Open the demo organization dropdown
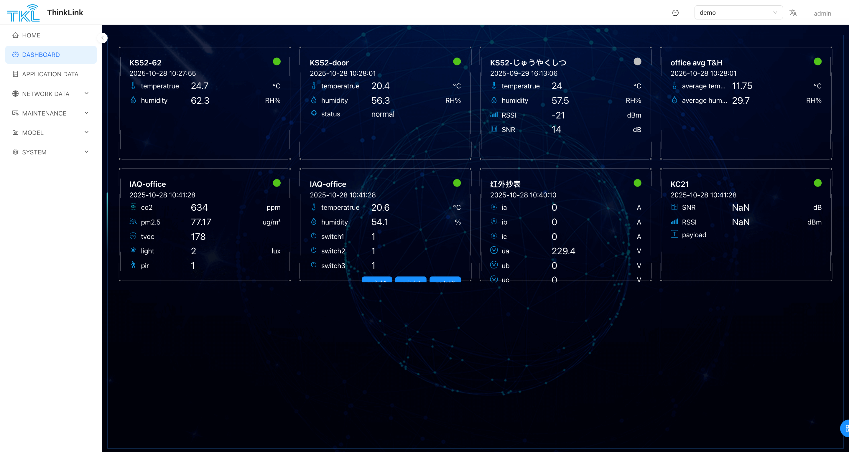 [x=738, y=12]
